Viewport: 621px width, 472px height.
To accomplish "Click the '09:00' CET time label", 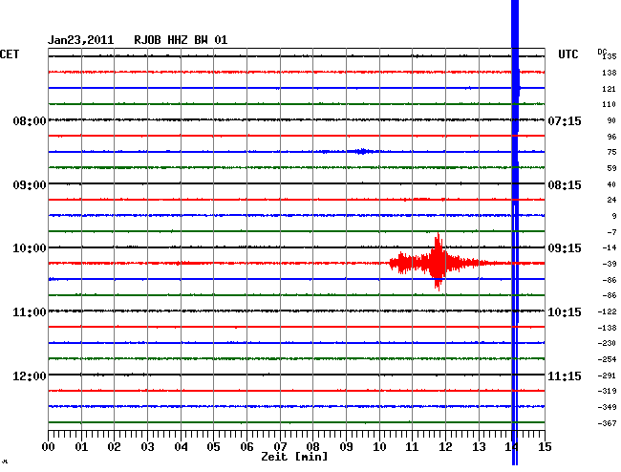I will coord(30,185).
